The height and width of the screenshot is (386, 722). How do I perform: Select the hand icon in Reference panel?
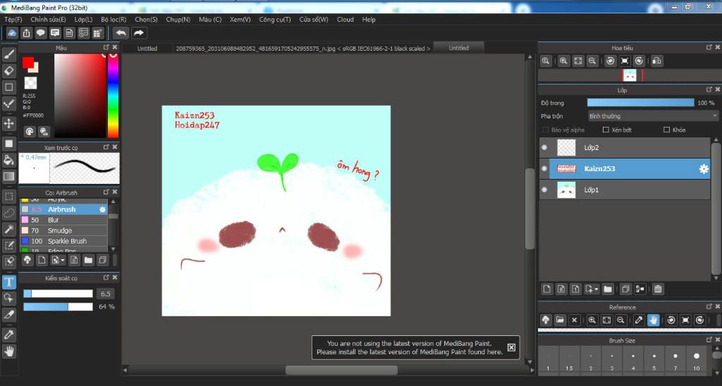[653, 320]
